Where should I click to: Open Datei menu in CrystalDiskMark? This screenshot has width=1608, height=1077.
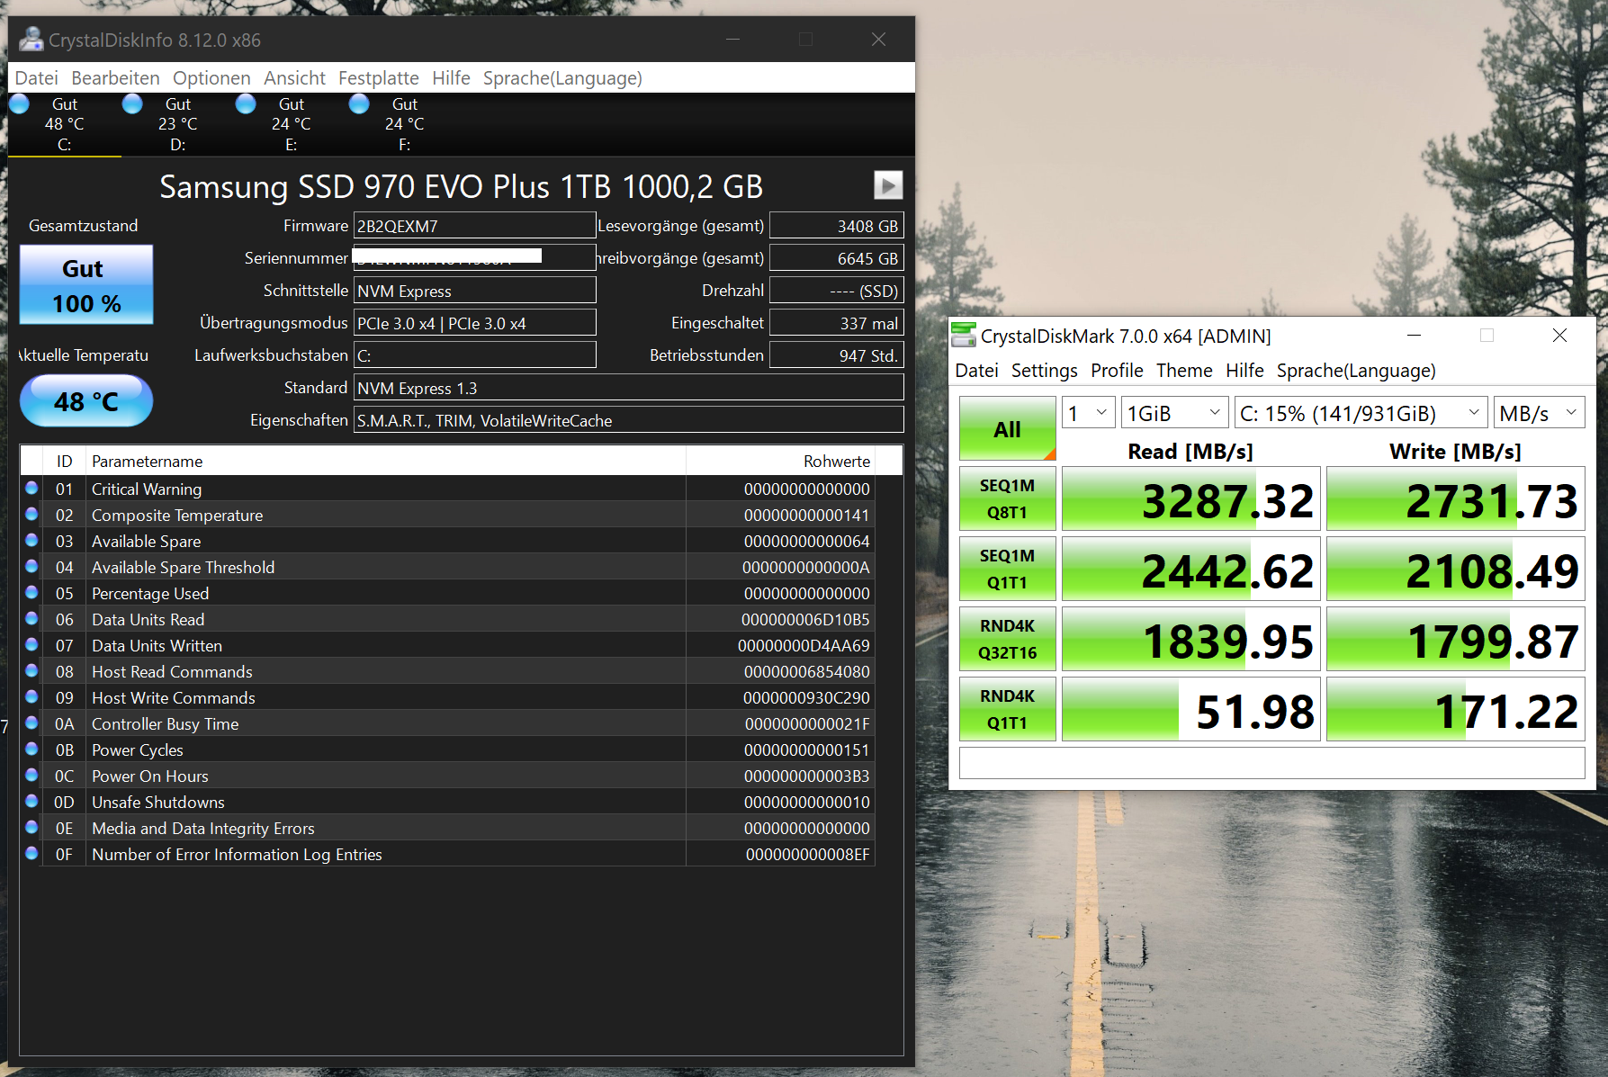[976, 371]
